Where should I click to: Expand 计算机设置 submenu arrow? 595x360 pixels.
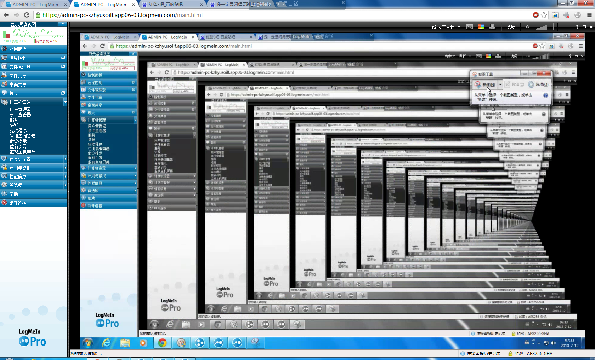65,159
